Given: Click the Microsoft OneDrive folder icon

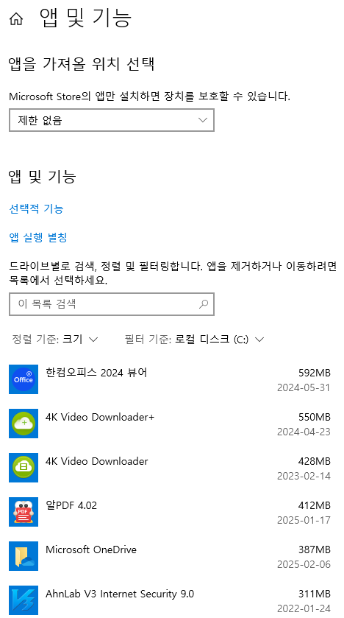Looking at the screenshot, I should click(24, 555).
